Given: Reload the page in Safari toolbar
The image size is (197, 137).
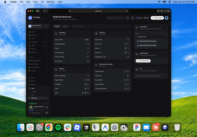Looking at the screenshot, I should [127, 11].
